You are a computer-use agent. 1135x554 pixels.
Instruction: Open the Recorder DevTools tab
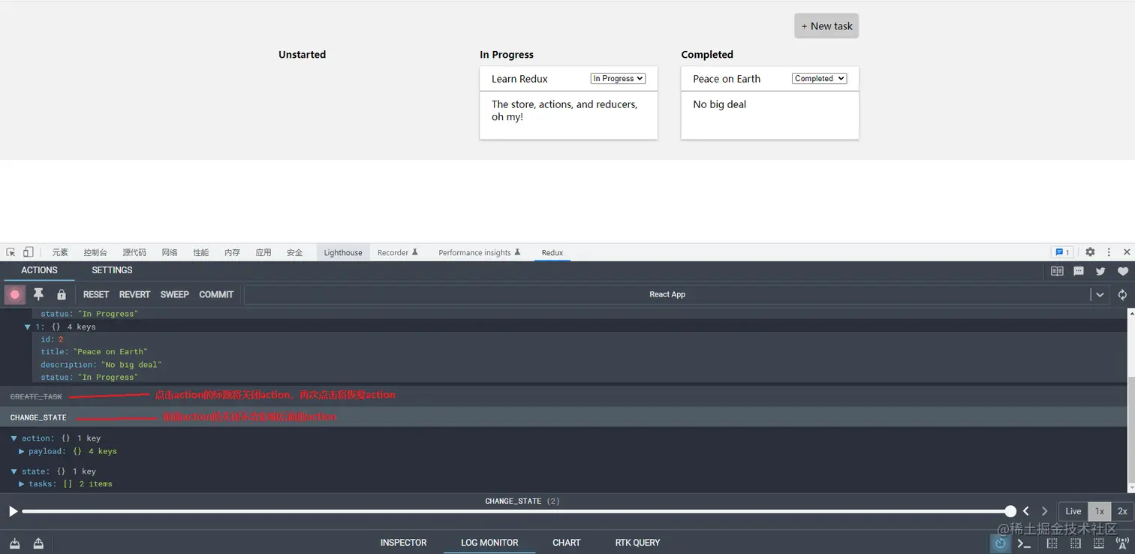point(397,253)
